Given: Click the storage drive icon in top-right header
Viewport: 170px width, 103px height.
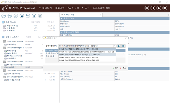Looking at the screenshot, I should click(147, 8).
